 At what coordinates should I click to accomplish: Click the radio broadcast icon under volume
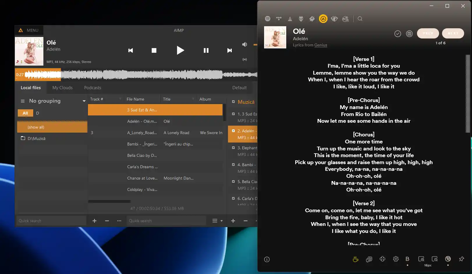245,59
